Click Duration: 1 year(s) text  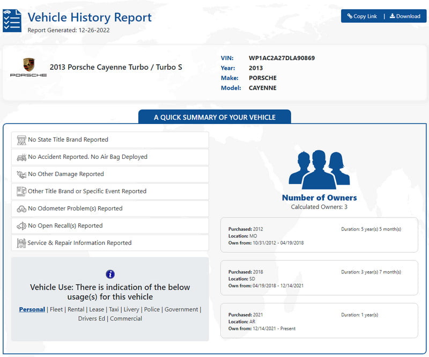359,315
